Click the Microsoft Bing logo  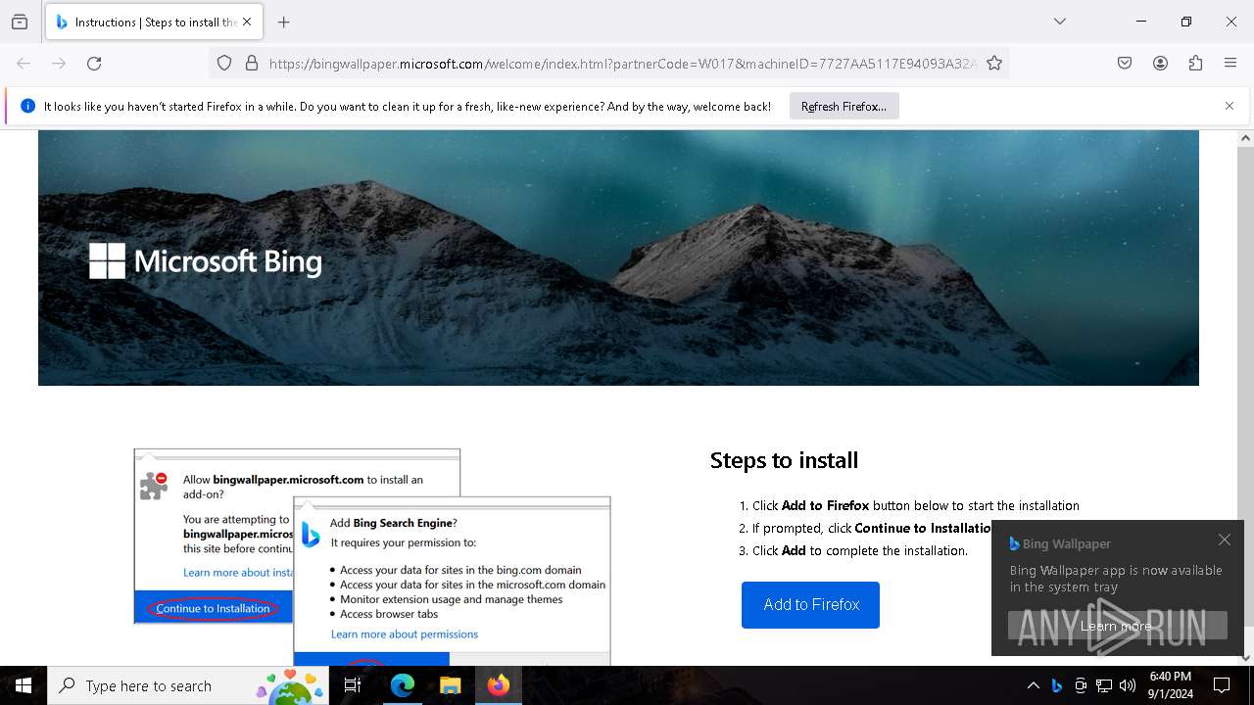pyautogui.click(x=205, y=261)
